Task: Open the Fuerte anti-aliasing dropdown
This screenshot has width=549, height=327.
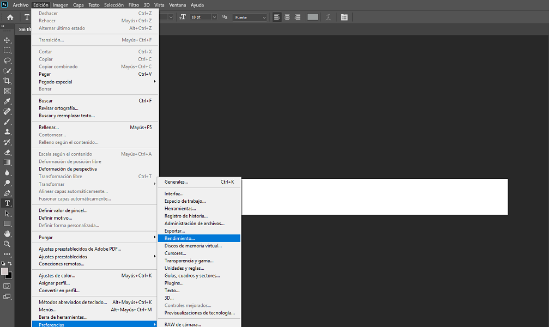Action: pos(250,17)
